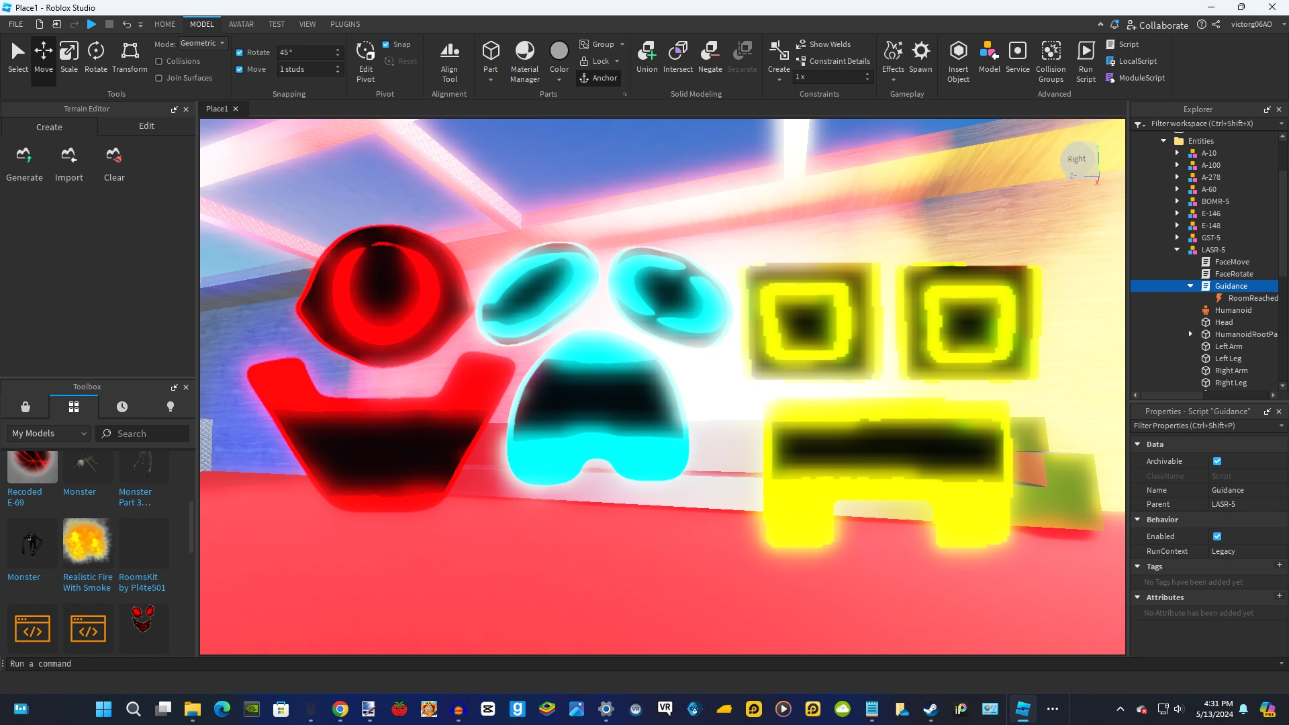Expand the A-278 entity in Explorer
The height and width of the screenshot is (725, 1289).
click(x=1177, y=177)
